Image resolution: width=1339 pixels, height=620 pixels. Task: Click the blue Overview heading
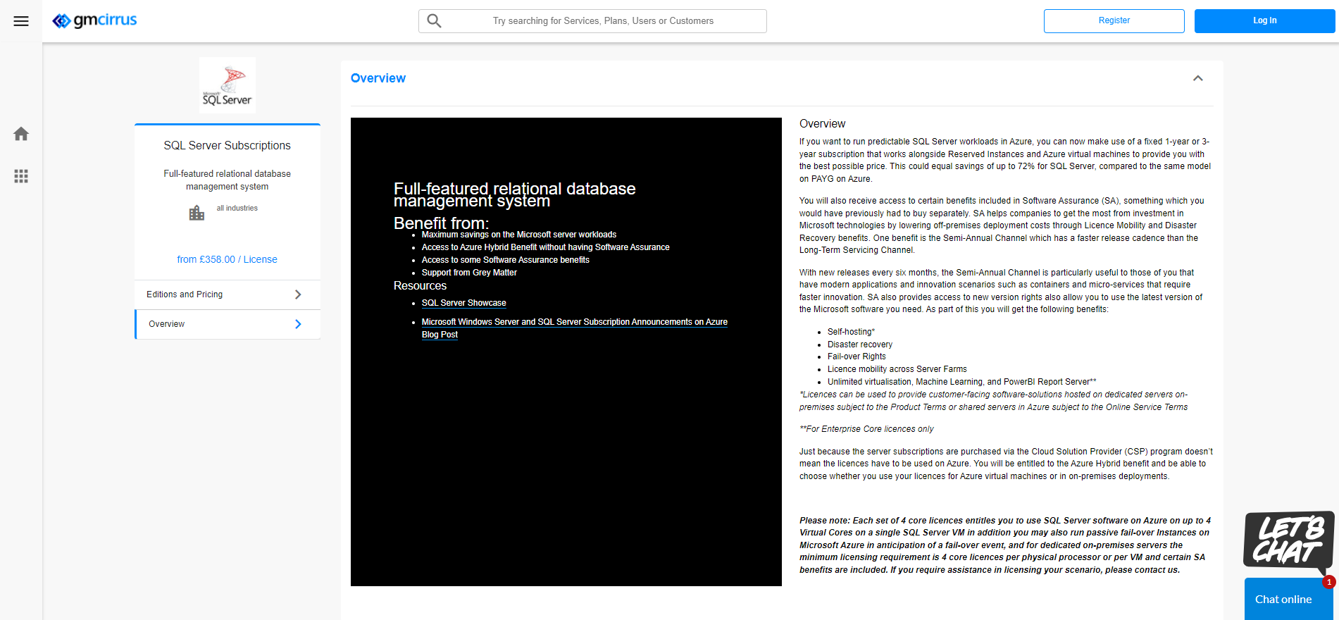pyautogui.click(x=378, y=78)
